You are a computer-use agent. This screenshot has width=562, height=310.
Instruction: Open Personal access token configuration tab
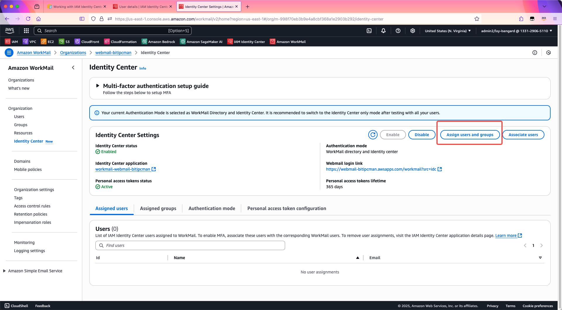point(287,208)
